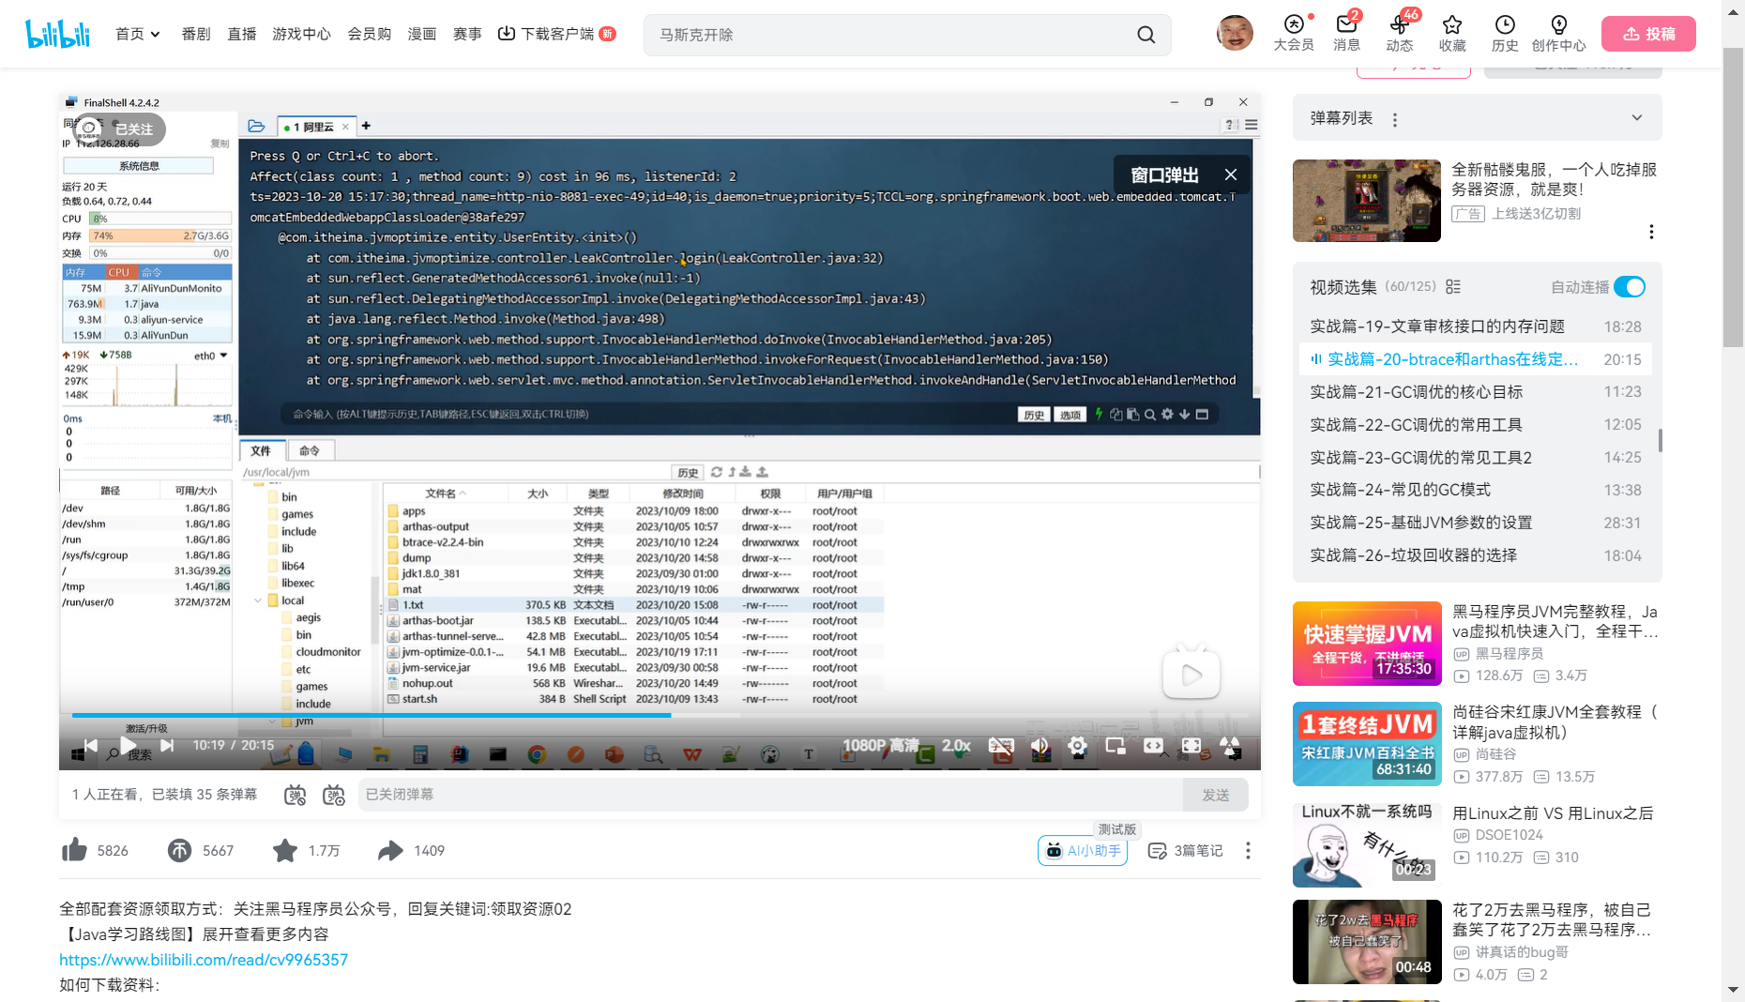
Task: Mute the video volume icon
Action: tap(1039, 746)
